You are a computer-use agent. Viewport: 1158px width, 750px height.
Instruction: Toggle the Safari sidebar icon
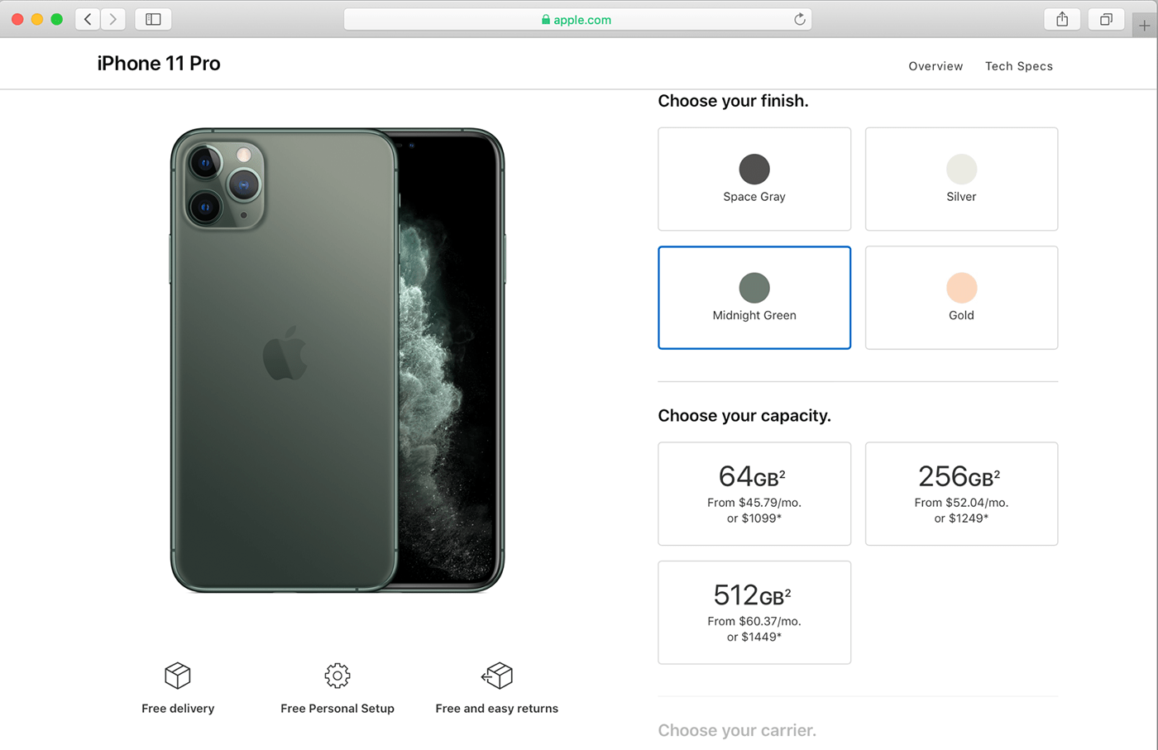[153, 19]
